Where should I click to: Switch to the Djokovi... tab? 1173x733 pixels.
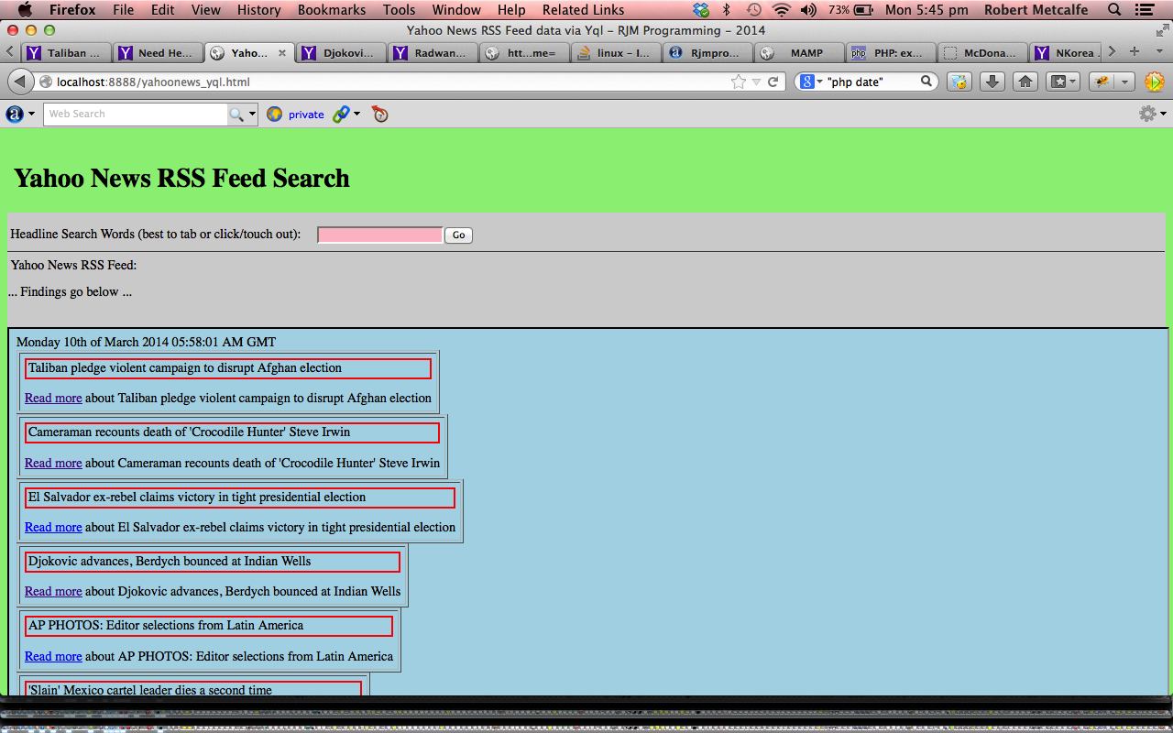click(x=342, y=53)
